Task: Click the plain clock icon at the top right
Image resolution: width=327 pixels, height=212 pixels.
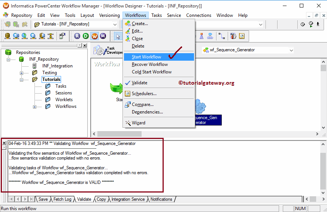Action: click(303, 24)
